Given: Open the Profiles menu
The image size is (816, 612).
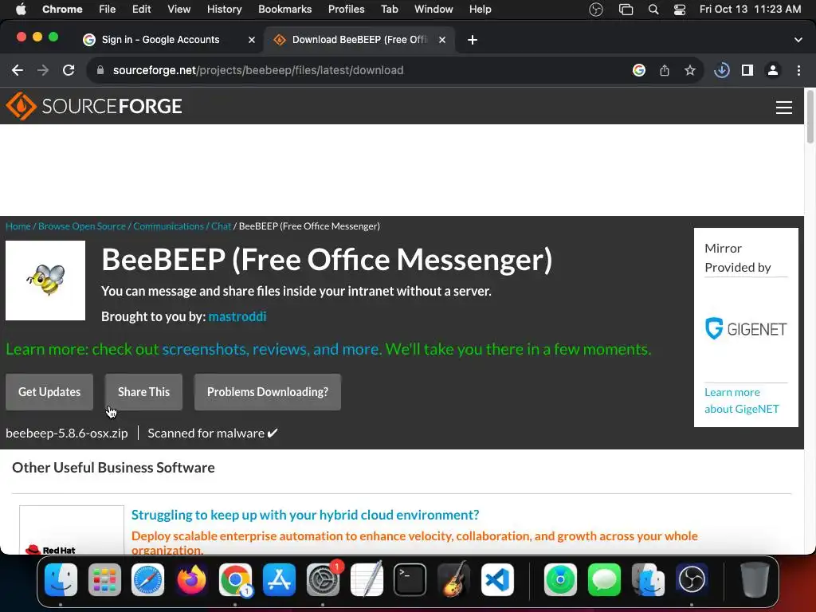Looking at the screenshot, I should (346, 9).
